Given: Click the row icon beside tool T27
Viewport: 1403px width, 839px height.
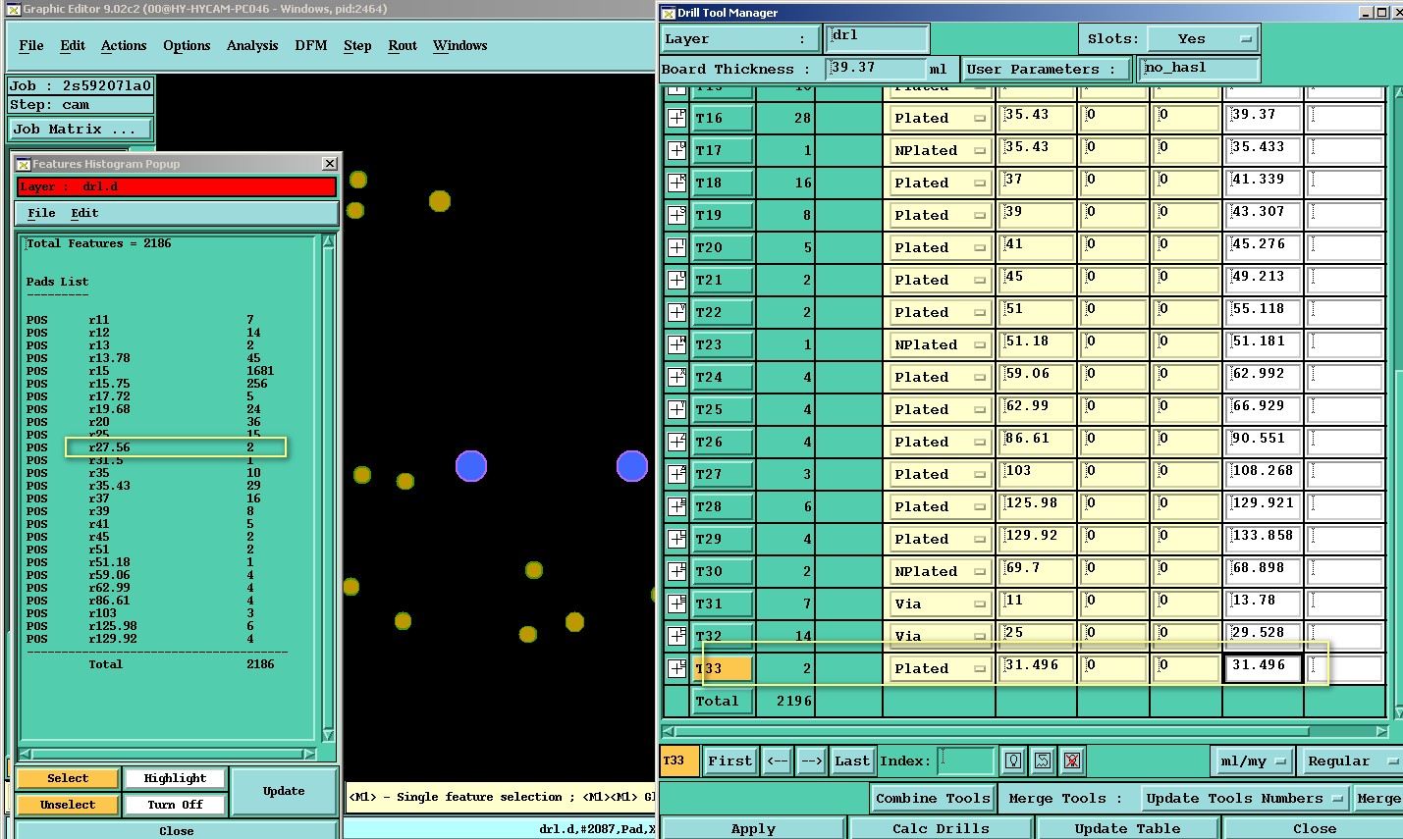Looking at the screenshot, I should [676, 474].
